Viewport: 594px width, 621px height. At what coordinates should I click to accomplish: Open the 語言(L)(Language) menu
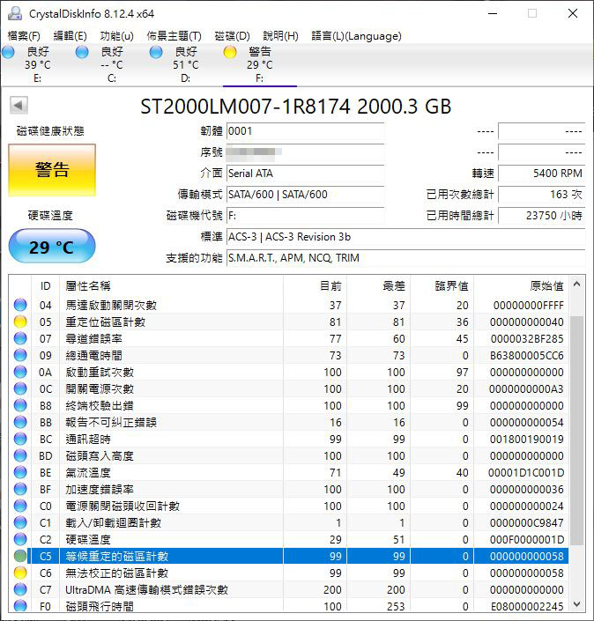pyautogui.click(x=356, y=36)
